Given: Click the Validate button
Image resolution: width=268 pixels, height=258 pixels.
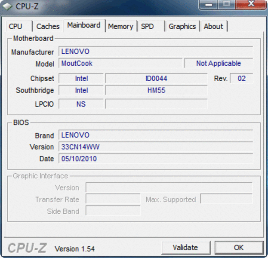Looking at the screenshot, I should [186, 248].
